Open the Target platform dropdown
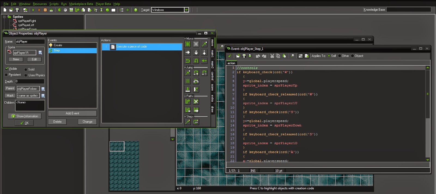The height and width of the screenshot is (194, 436). pyautogui.click(x=186, y=10)
